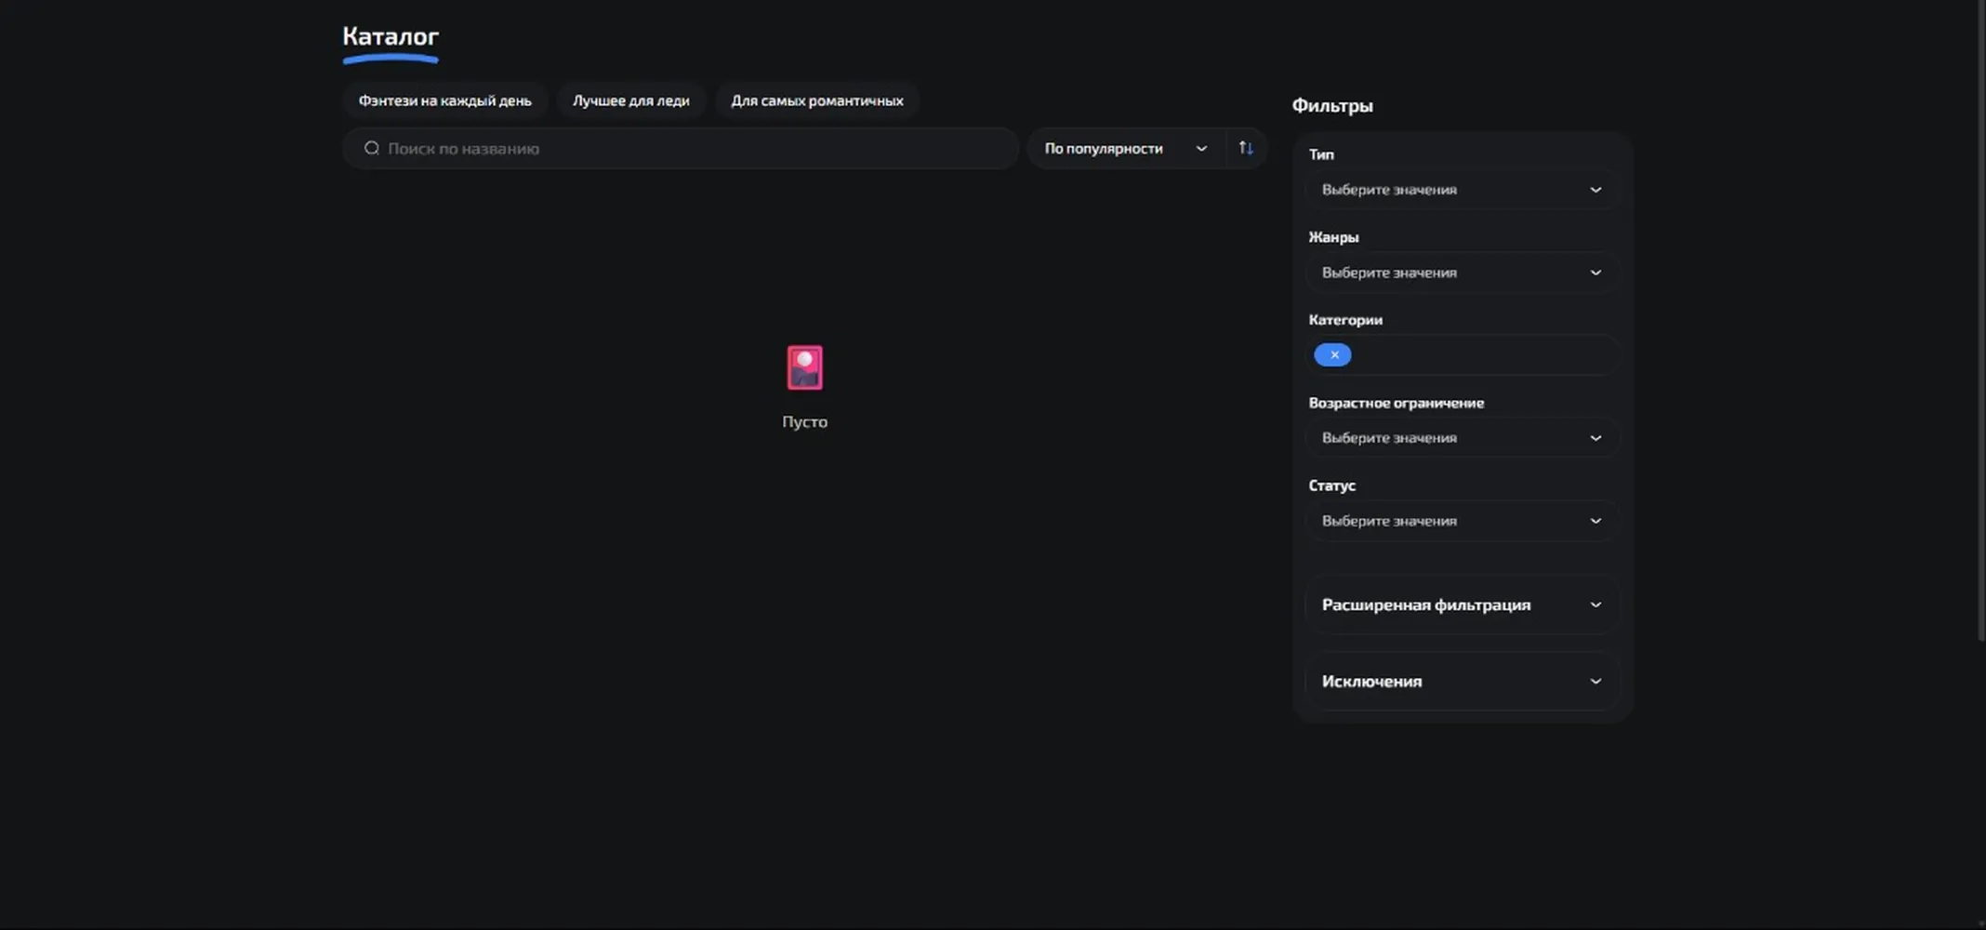Select the Лучшее для леди chip
Screen dimensions: 1986x930
click(631, 100)
